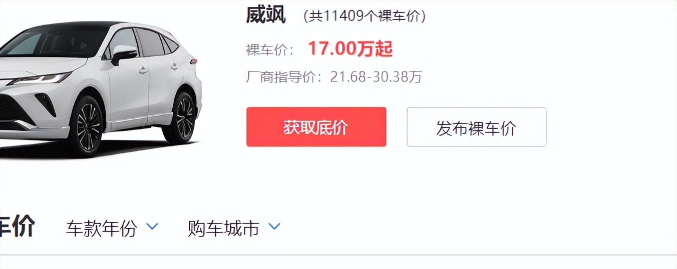
Task: Click the 发布裸车价 outlined button
Action: pos(476,127)
